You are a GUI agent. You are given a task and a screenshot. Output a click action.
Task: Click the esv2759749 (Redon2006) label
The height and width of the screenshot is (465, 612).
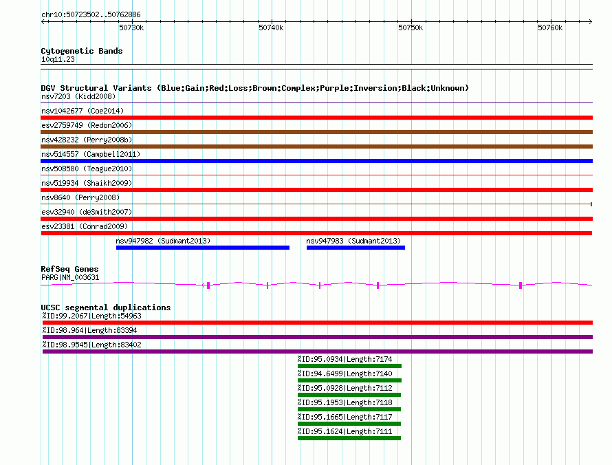pos(87,125)
